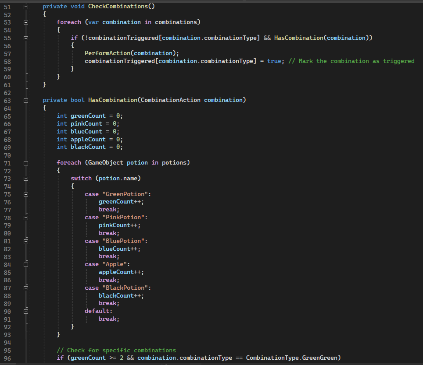Screen dimensions: 423x365
Task: Click the appleCount declaration on line 68
Action: pyautogui.click(x=88, y=139)
